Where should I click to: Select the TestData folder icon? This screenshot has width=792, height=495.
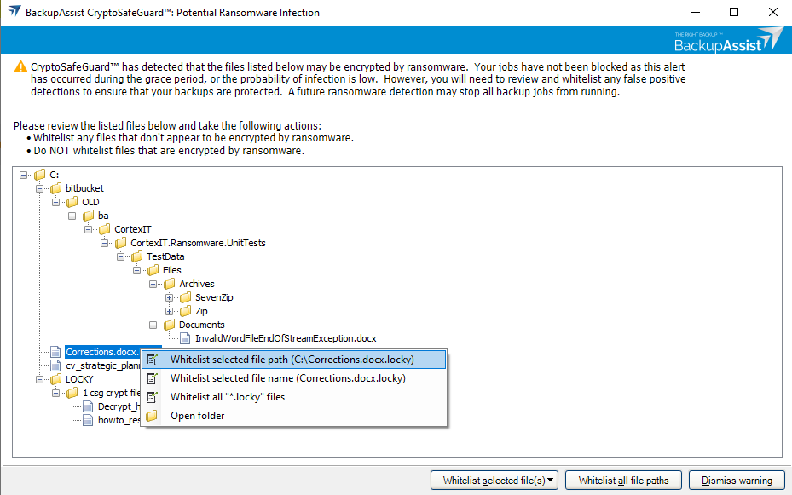[137, 256]
